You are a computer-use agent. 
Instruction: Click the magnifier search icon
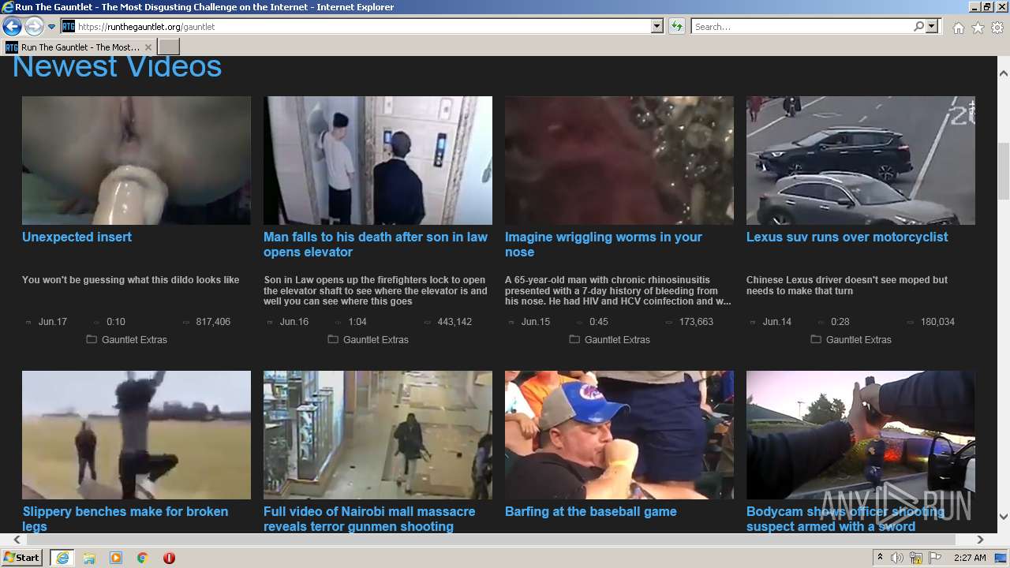tap(918, 27)
